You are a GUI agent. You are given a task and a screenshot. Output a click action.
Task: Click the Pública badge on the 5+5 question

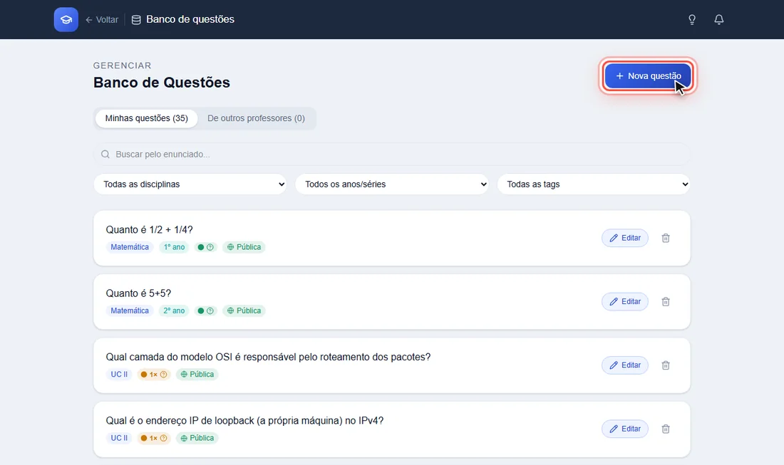244,310
